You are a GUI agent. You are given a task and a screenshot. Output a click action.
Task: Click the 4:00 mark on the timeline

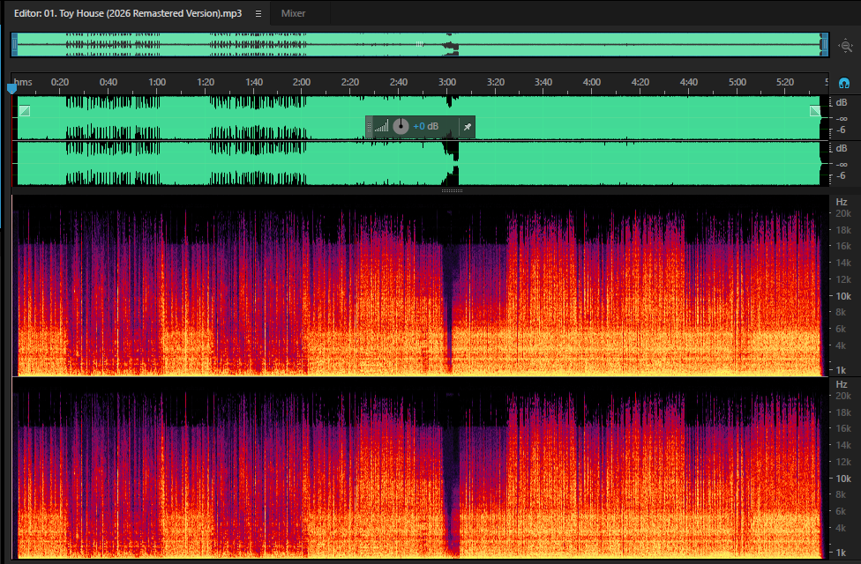click(x=591, y=82)
